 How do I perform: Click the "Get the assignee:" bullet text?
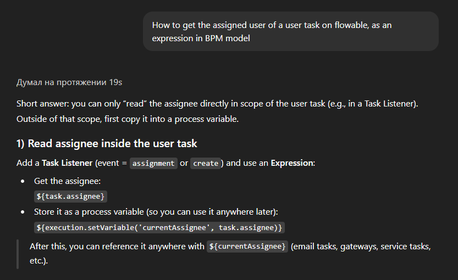click(x=68, y=181)
